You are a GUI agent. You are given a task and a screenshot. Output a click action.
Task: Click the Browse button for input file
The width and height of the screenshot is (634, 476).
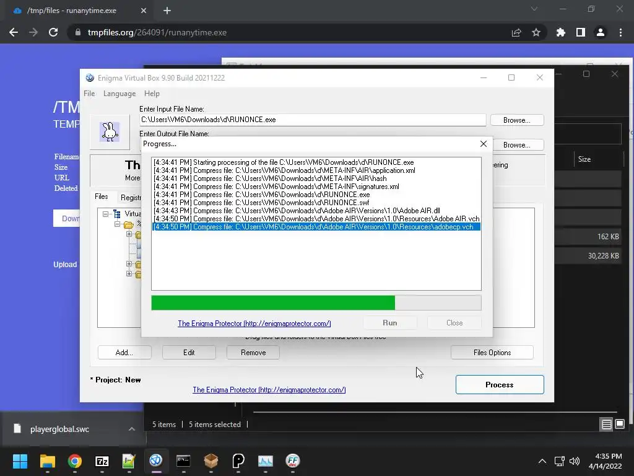coord(517,120)
